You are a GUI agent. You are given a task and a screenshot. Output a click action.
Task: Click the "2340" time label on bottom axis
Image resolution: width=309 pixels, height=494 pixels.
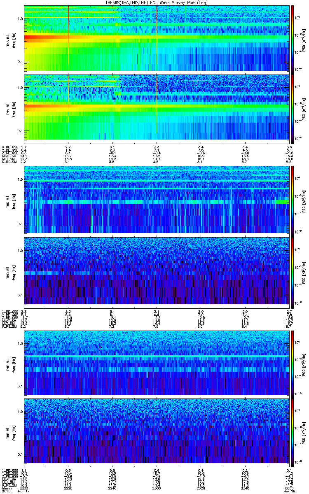coord(244,488)
